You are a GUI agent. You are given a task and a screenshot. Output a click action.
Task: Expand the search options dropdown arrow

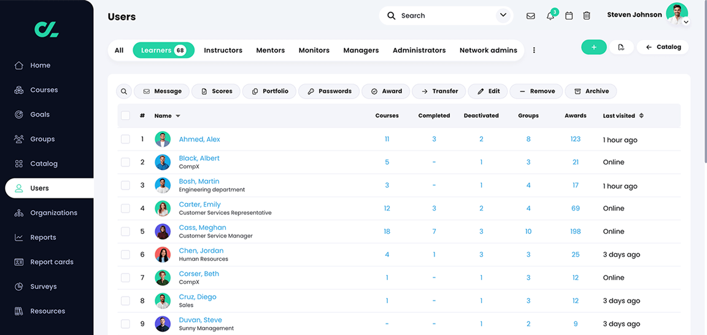pyautogui.click(x=503, y=15)
